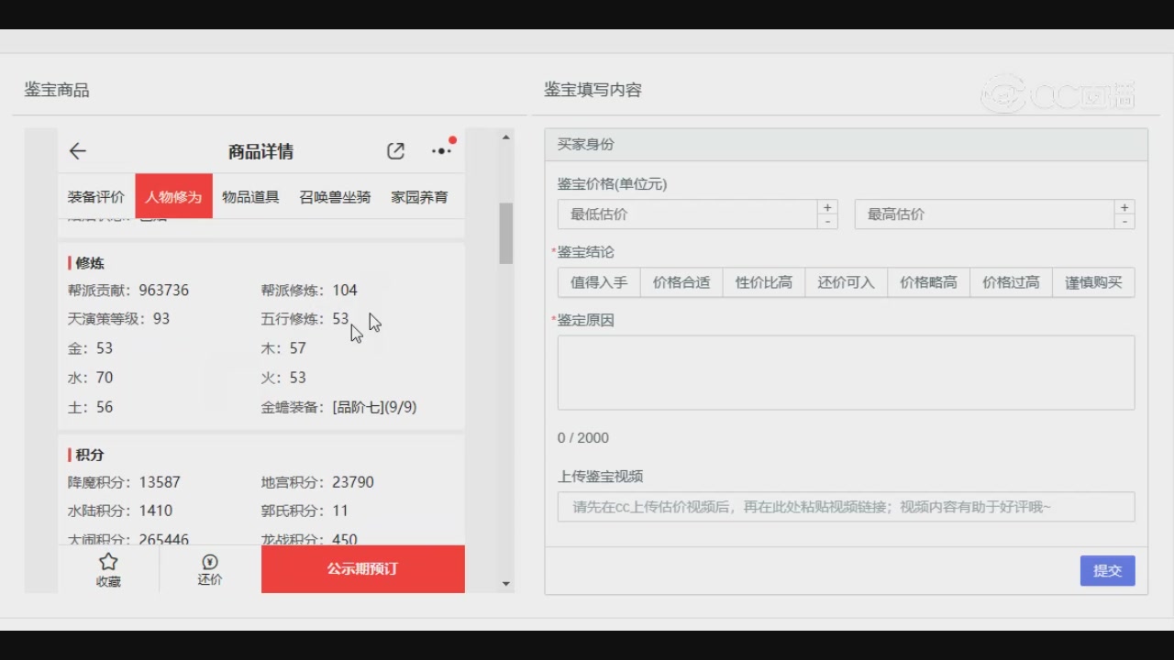Image resolution: width=1174 pixels, height=660 pixels.
Task: Focus the 最高估价 input field
Action: coord(984,214)
